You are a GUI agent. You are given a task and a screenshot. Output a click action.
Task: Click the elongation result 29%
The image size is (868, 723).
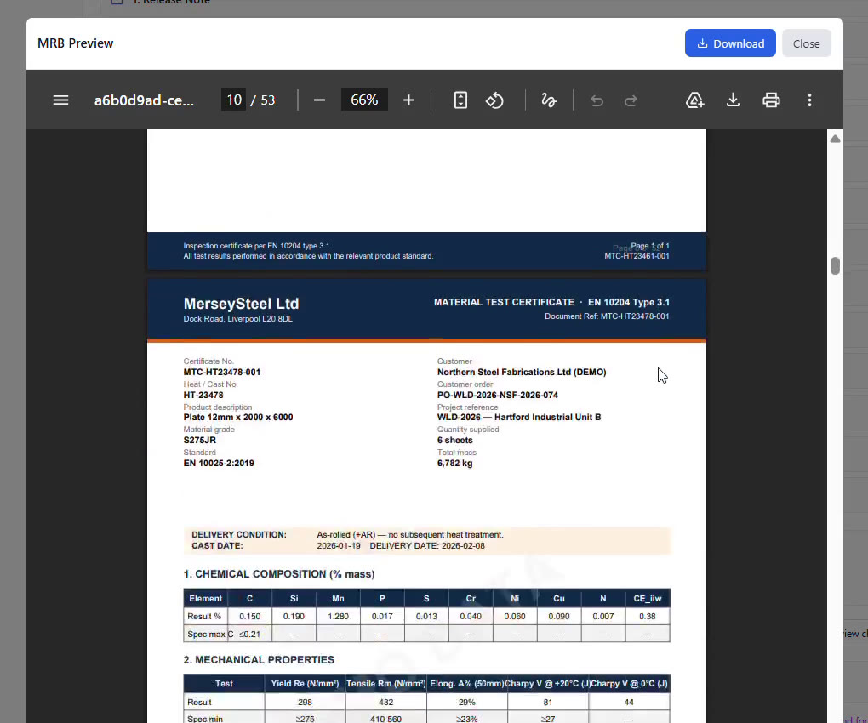(466, 702)
